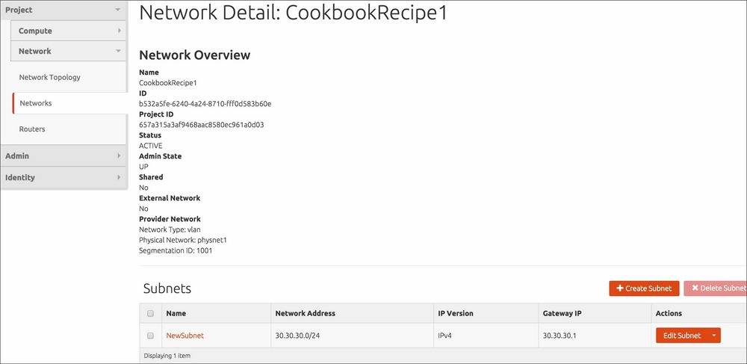Screen dimensions: 747x364
Task: Expand the Admin panel arrow
Action: coord(119,155)
